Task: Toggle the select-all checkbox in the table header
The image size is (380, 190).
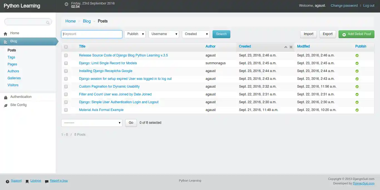Action: pos(66,47)
